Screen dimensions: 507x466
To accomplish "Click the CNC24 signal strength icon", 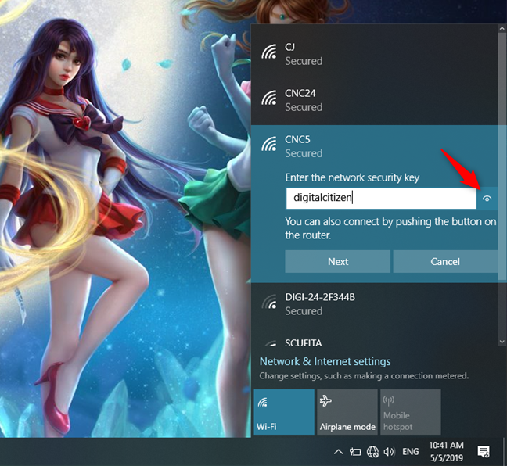I will click(269, 98).
